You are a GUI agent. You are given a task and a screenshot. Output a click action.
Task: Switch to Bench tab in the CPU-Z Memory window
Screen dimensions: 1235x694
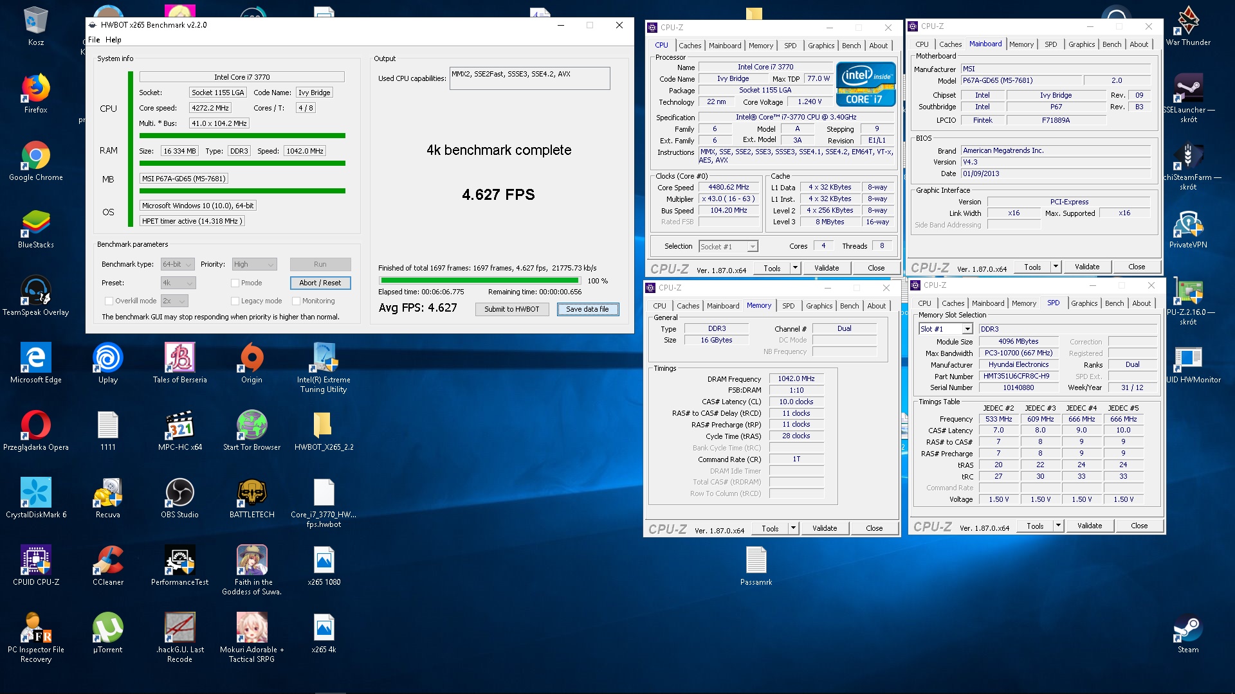click(849, 306)
